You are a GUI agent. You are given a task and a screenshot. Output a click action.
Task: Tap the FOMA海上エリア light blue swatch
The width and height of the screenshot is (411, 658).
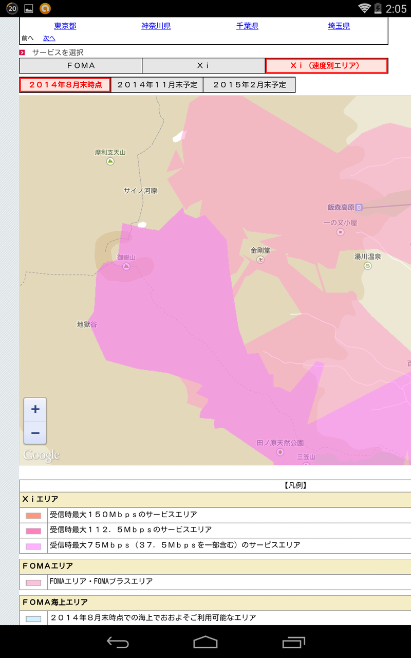click(x=33, y=619)
